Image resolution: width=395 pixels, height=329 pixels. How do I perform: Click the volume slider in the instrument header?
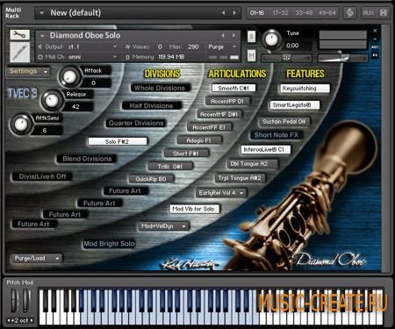342,58
